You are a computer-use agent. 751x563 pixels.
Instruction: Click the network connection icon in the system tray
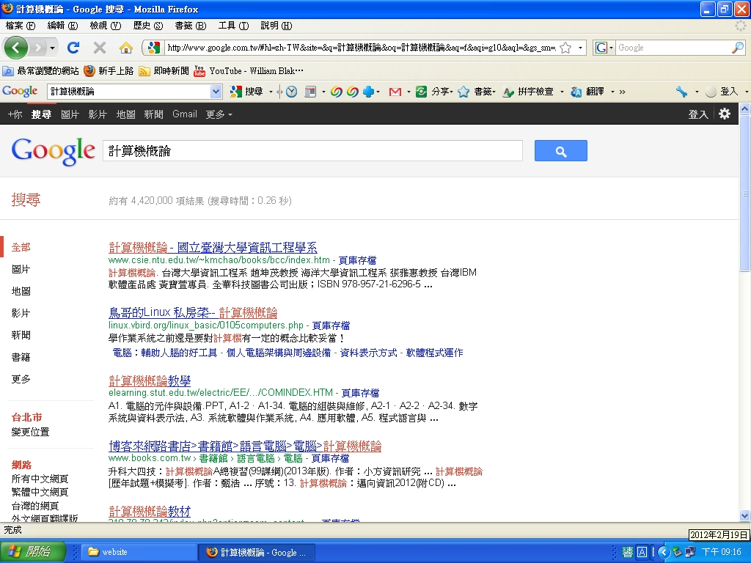click(x=690, y=552)
